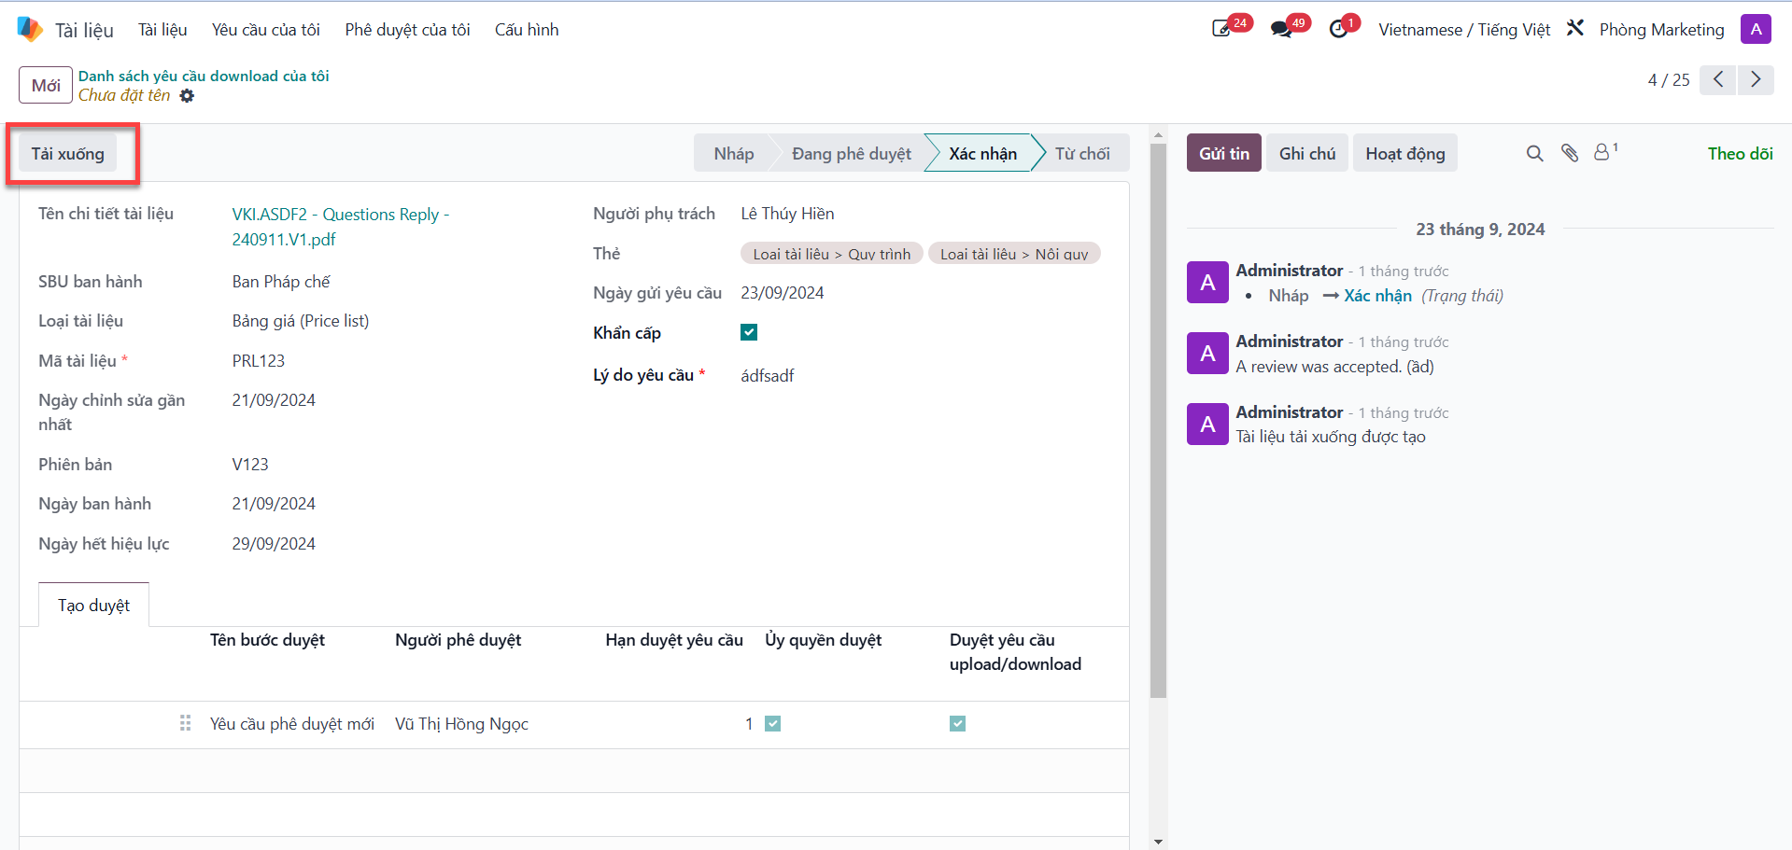Click the Mới button
This screenshot has height=850, width=1792.
[46, 85]
